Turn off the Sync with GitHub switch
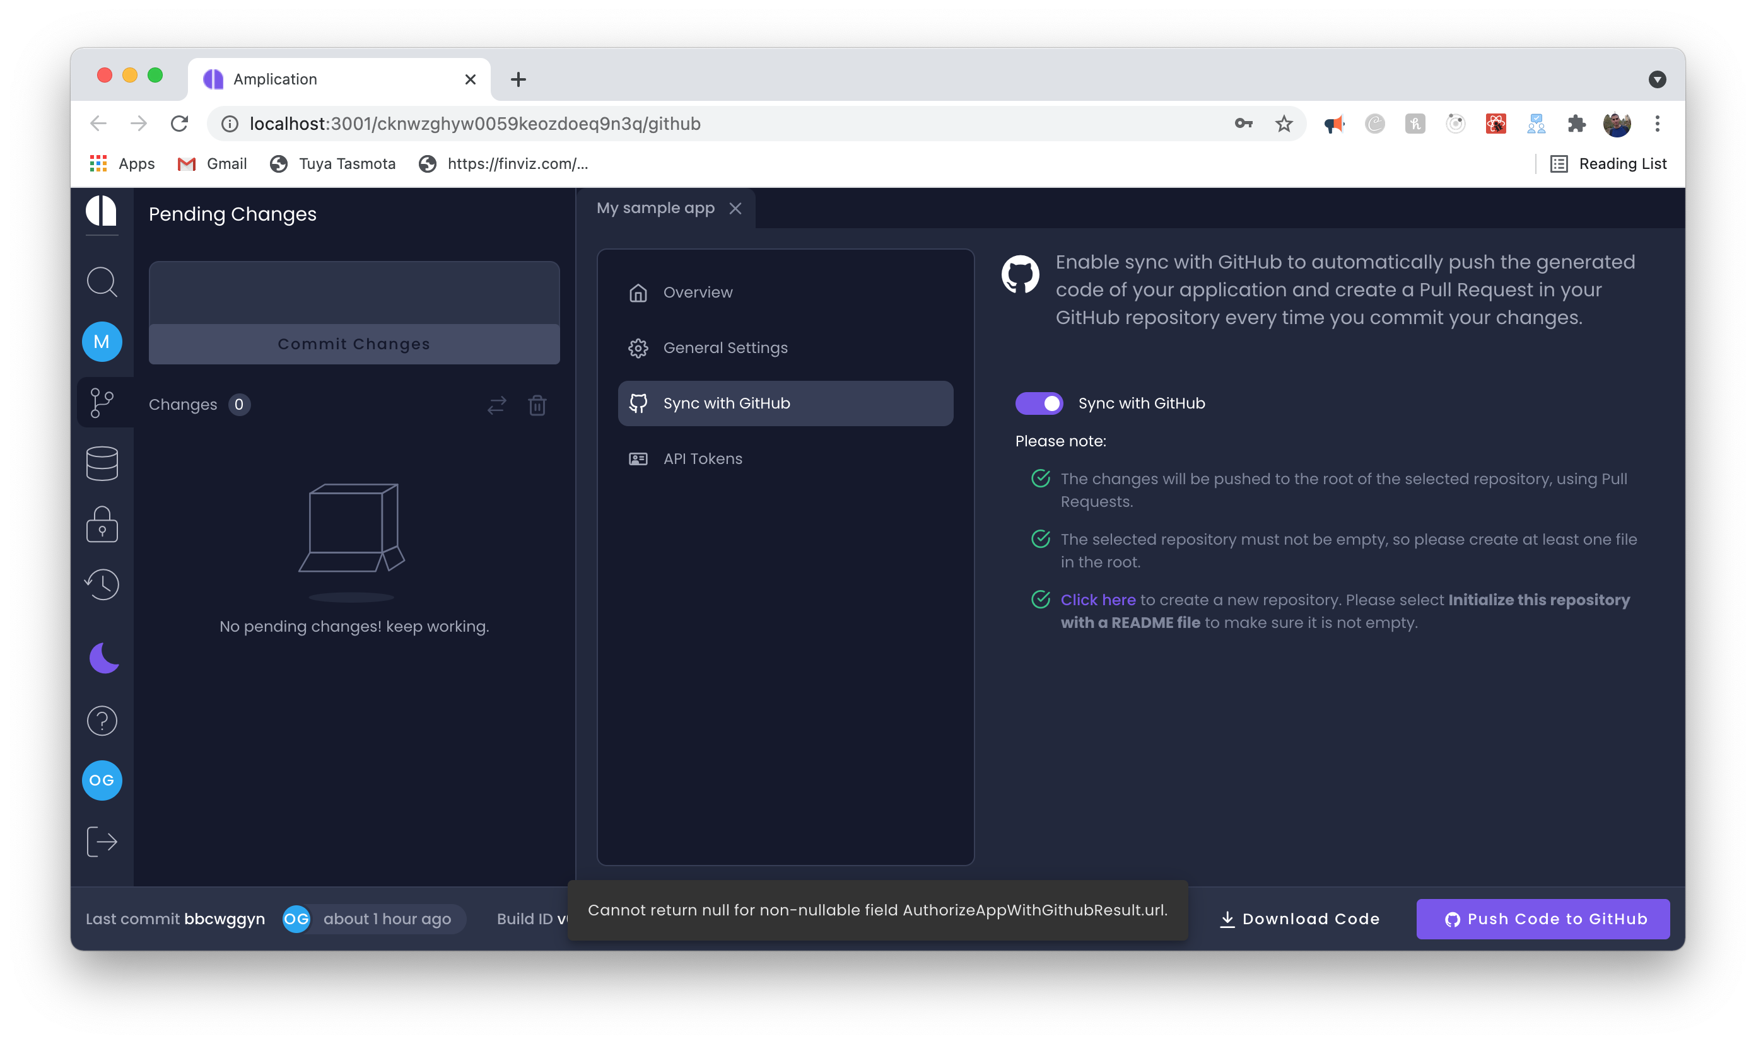The height and width of the screenshot is (1044, 1756). 1039,403
